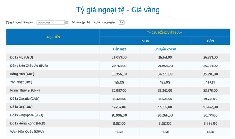Click GBP transfer value 34.279,00
Screen dimensions: 235x139
pos(165,74)
